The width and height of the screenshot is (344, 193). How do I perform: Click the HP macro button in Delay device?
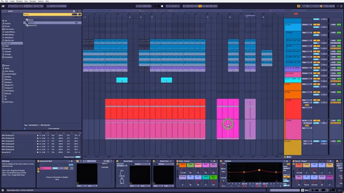190,177
